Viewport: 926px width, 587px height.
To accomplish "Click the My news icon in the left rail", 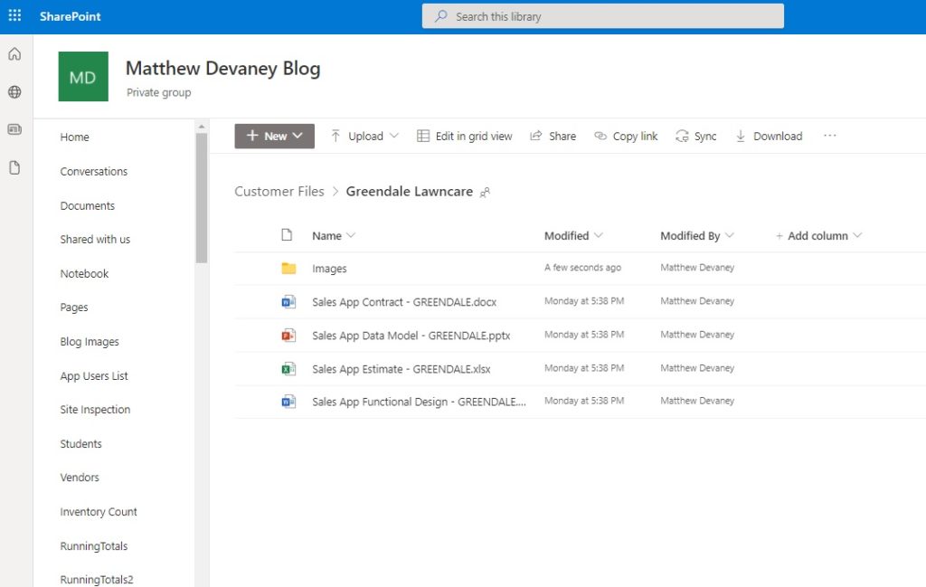I will pyautogui.click(x=14, y=128).
